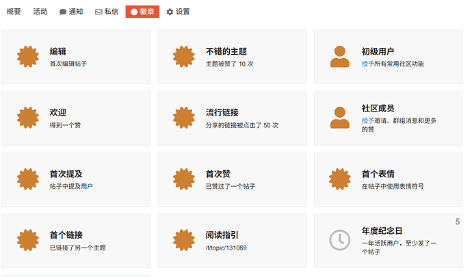Click the description 帖子中提及用户
This screenshot has width=472, height=277.
71,186
